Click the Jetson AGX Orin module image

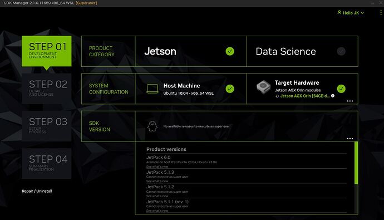[263, 87]
